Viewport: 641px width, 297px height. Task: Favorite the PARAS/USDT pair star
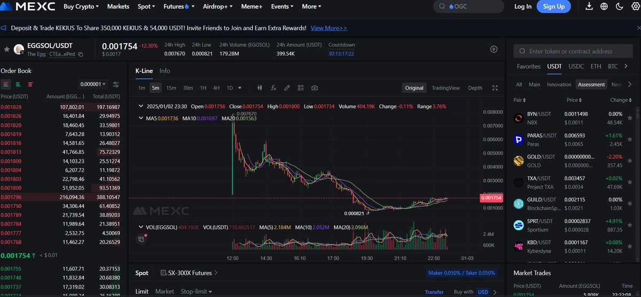point(630,140)
